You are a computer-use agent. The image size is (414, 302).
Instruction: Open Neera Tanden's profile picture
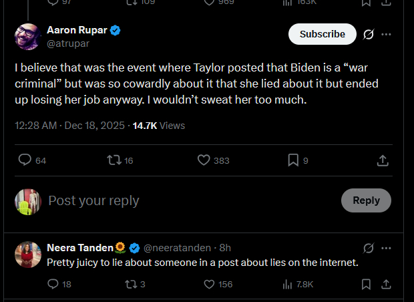pyautogui.click(x=27, y=255)
